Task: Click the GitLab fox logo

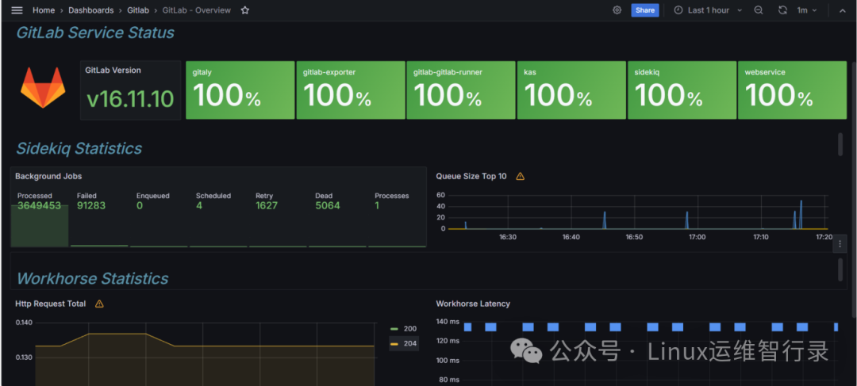Action: click(x=43, y=87)
